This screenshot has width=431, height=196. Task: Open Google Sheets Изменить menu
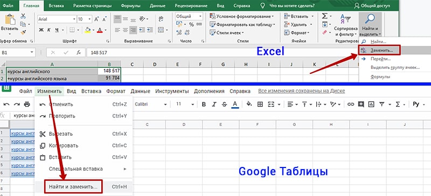point(50,91)
